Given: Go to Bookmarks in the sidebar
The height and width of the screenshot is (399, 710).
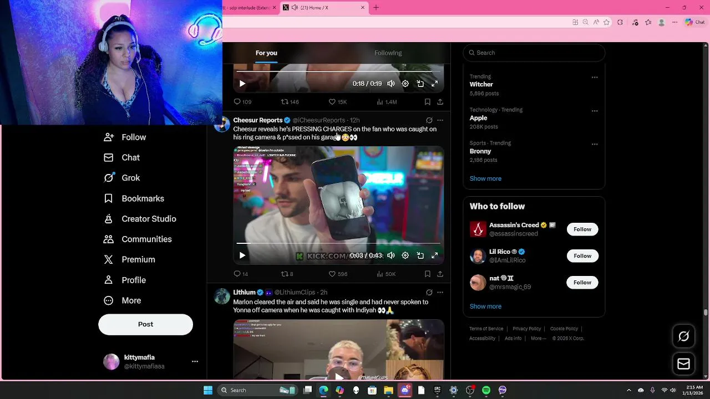Looking at the screenshot, I should pyautogui.click(x=134, y=198).
